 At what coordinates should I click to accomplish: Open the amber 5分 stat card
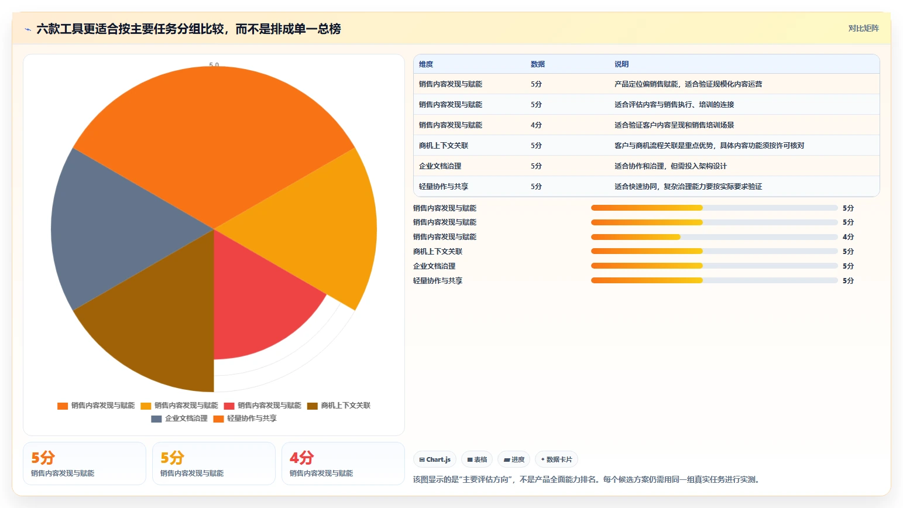(x=214, y=464)
